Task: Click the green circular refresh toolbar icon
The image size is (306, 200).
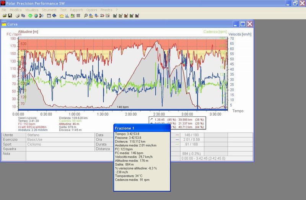Action: tap(30, 16)
